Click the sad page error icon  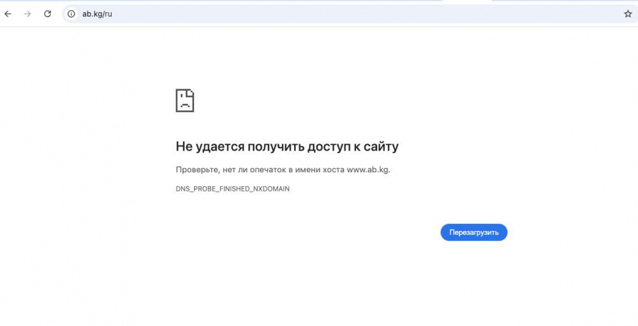[x=185, y=101]
